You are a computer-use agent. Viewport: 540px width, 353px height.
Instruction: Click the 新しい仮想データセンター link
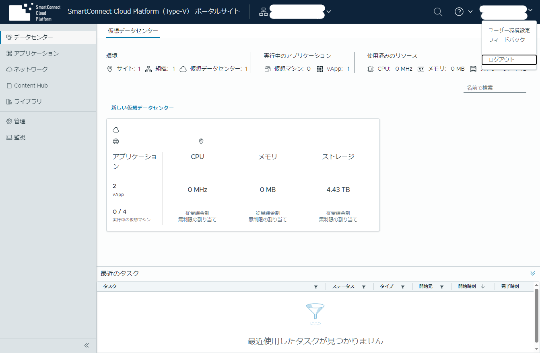coord(142,108)
